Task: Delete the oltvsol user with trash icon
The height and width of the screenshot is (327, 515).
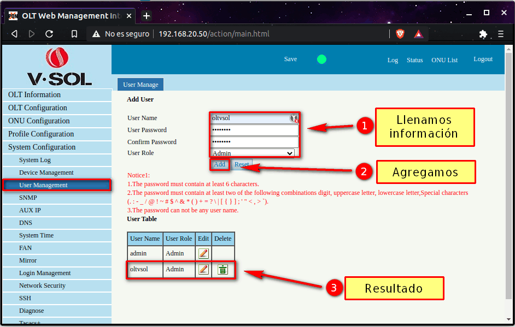Action: coord(223,269)
